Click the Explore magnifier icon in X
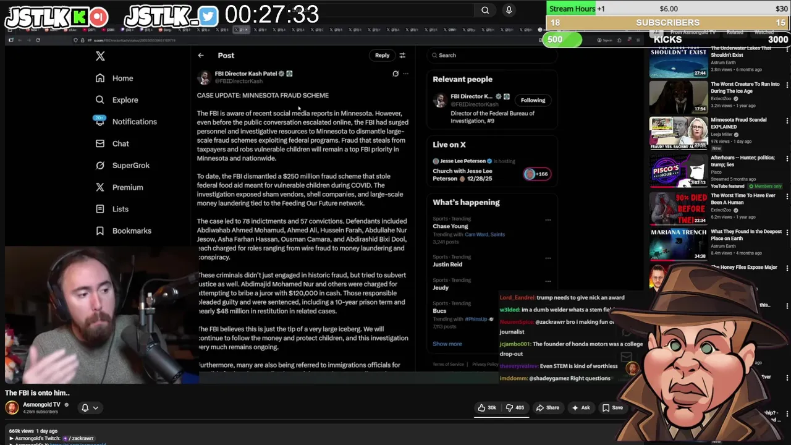Screen dimensions: 791x445 click(100, 100)
